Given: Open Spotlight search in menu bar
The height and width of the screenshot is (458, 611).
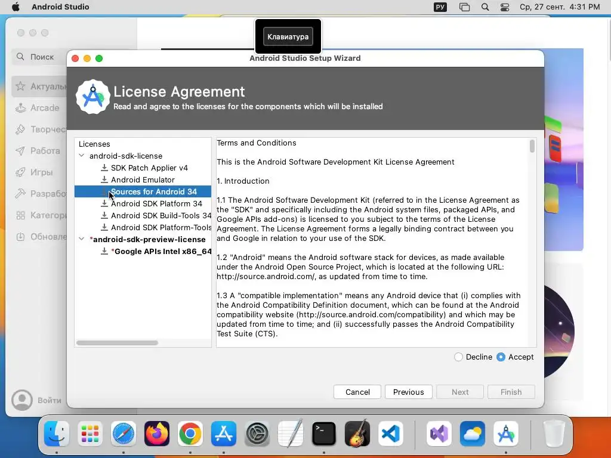Looking at the screenshot, I should (485, 7).
